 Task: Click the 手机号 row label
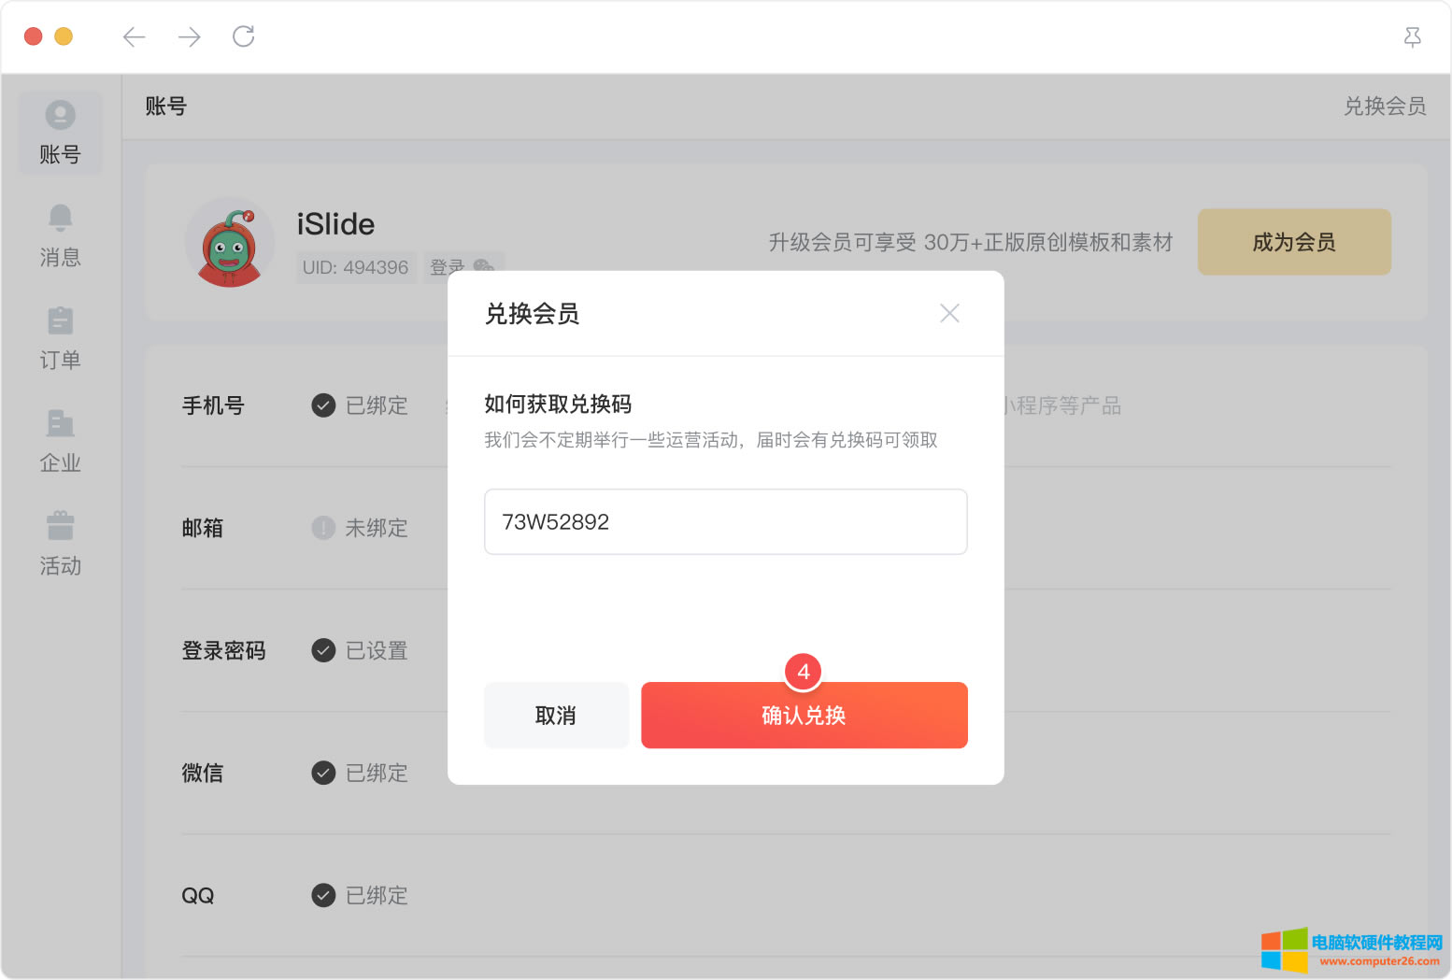pos(213,405)
